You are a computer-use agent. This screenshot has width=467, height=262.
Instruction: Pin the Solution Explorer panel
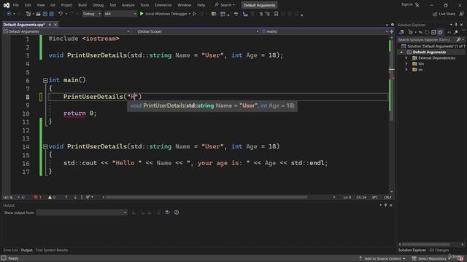[x=456, y=25]
